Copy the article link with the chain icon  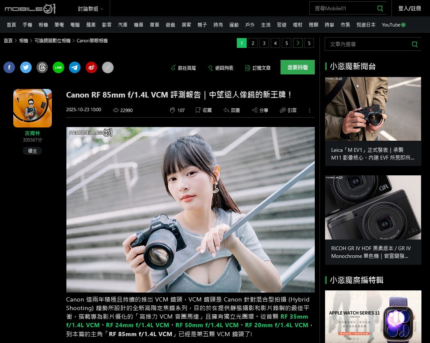tap(108, 68)
